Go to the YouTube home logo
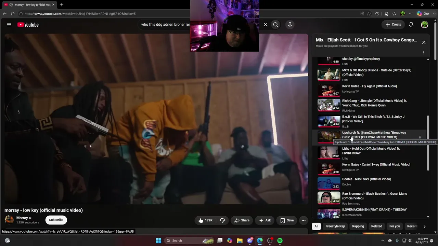 coord(28,25)
